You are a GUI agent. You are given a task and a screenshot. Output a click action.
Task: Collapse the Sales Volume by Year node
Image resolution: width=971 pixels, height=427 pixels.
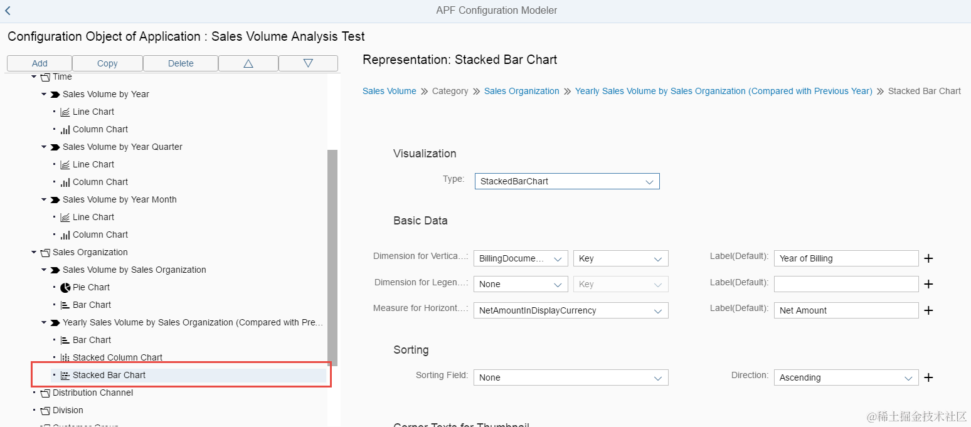(x=45, y=94)
